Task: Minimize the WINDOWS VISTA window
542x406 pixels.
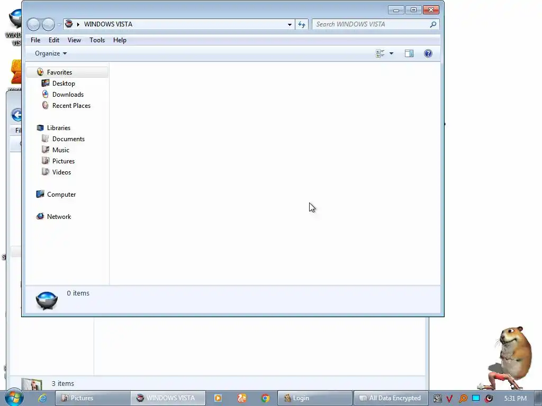Action: (x=396, y=10)
